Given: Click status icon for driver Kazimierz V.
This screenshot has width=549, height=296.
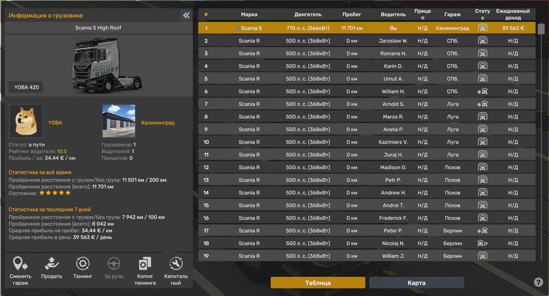Looking at the screenshot, I should pos(482,142).
